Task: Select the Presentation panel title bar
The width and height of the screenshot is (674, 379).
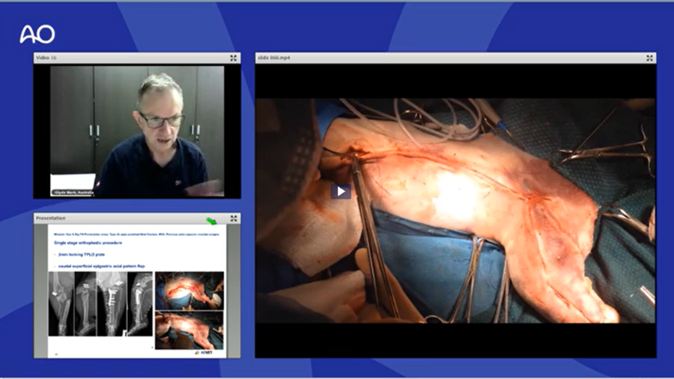Action: [120, 218]
